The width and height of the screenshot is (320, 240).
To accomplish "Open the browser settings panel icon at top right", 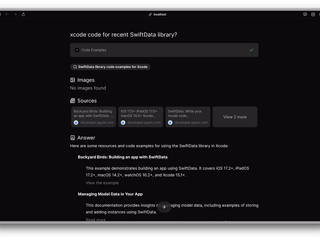I will [313, 14].
